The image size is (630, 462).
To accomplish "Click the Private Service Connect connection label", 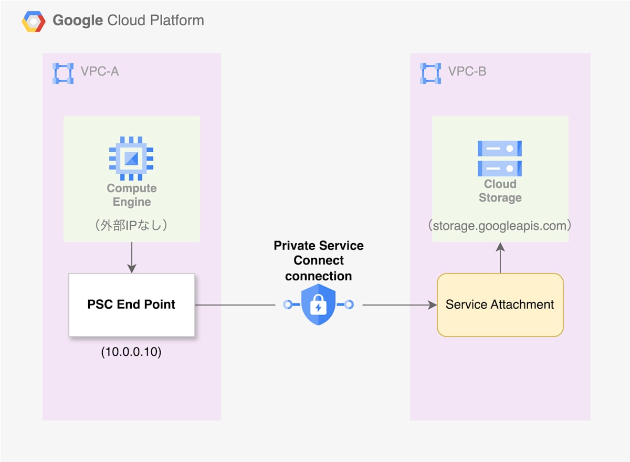I will click(319, 260).
